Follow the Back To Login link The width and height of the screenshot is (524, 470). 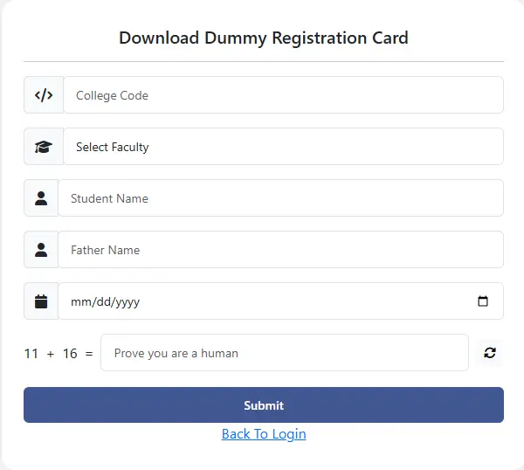coord(264,434)
